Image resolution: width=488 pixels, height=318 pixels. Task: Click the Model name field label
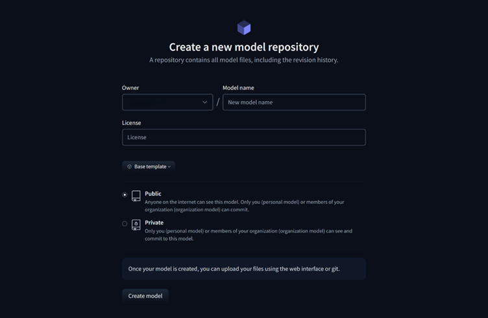tap(238, 87)
